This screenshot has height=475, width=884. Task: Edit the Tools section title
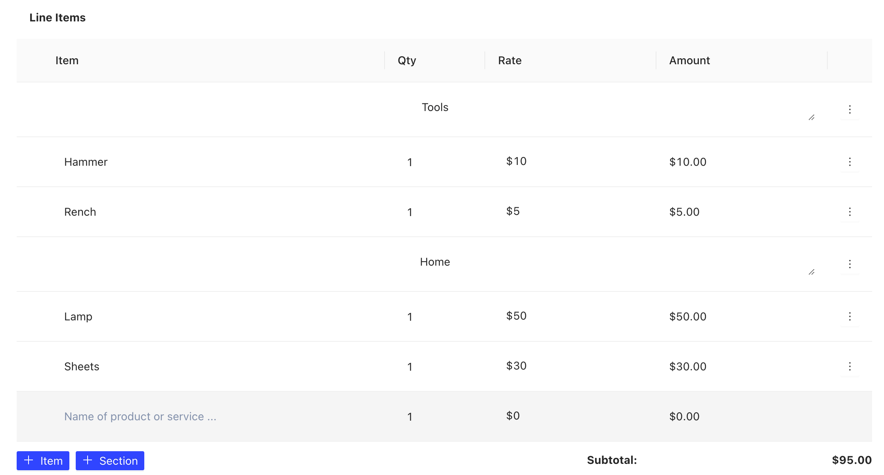[435, 107]
